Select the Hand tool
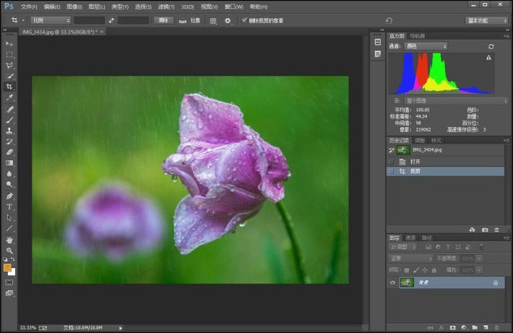 (9, 239)
